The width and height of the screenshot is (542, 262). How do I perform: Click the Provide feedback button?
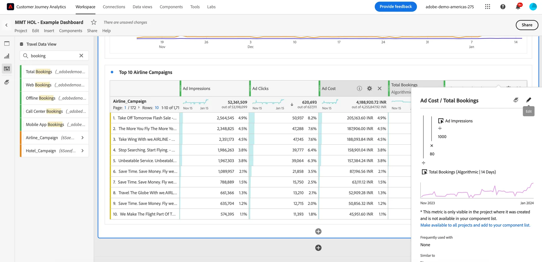(396, 7)
